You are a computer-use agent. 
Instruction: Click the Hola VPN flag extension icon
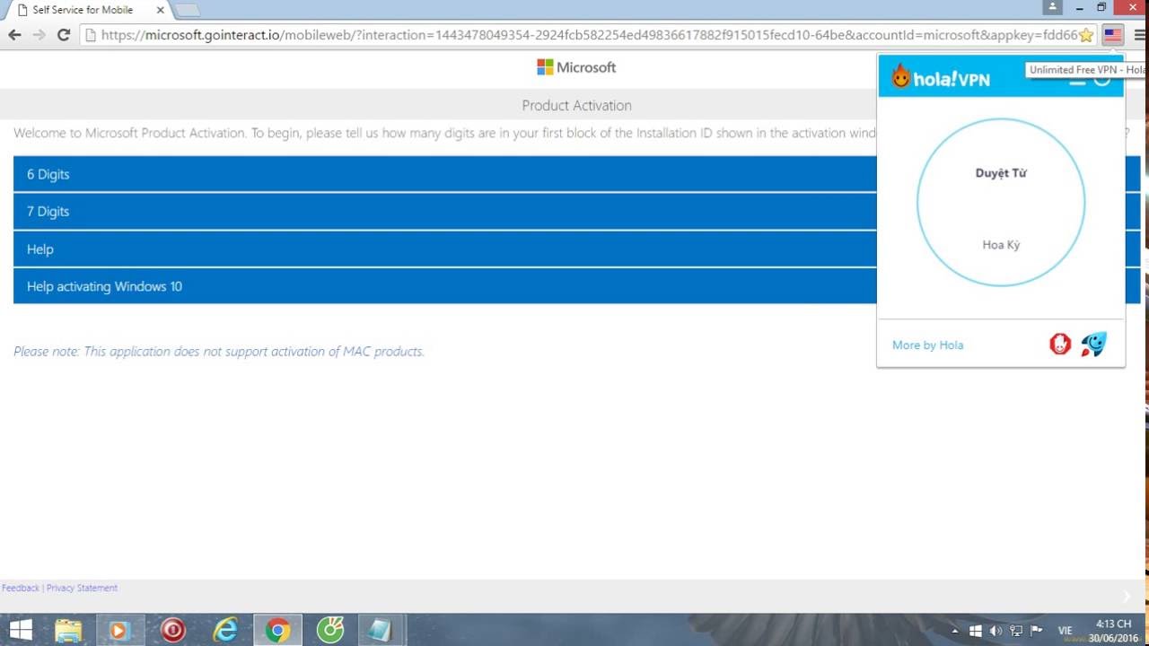[x=1113, y=35]
